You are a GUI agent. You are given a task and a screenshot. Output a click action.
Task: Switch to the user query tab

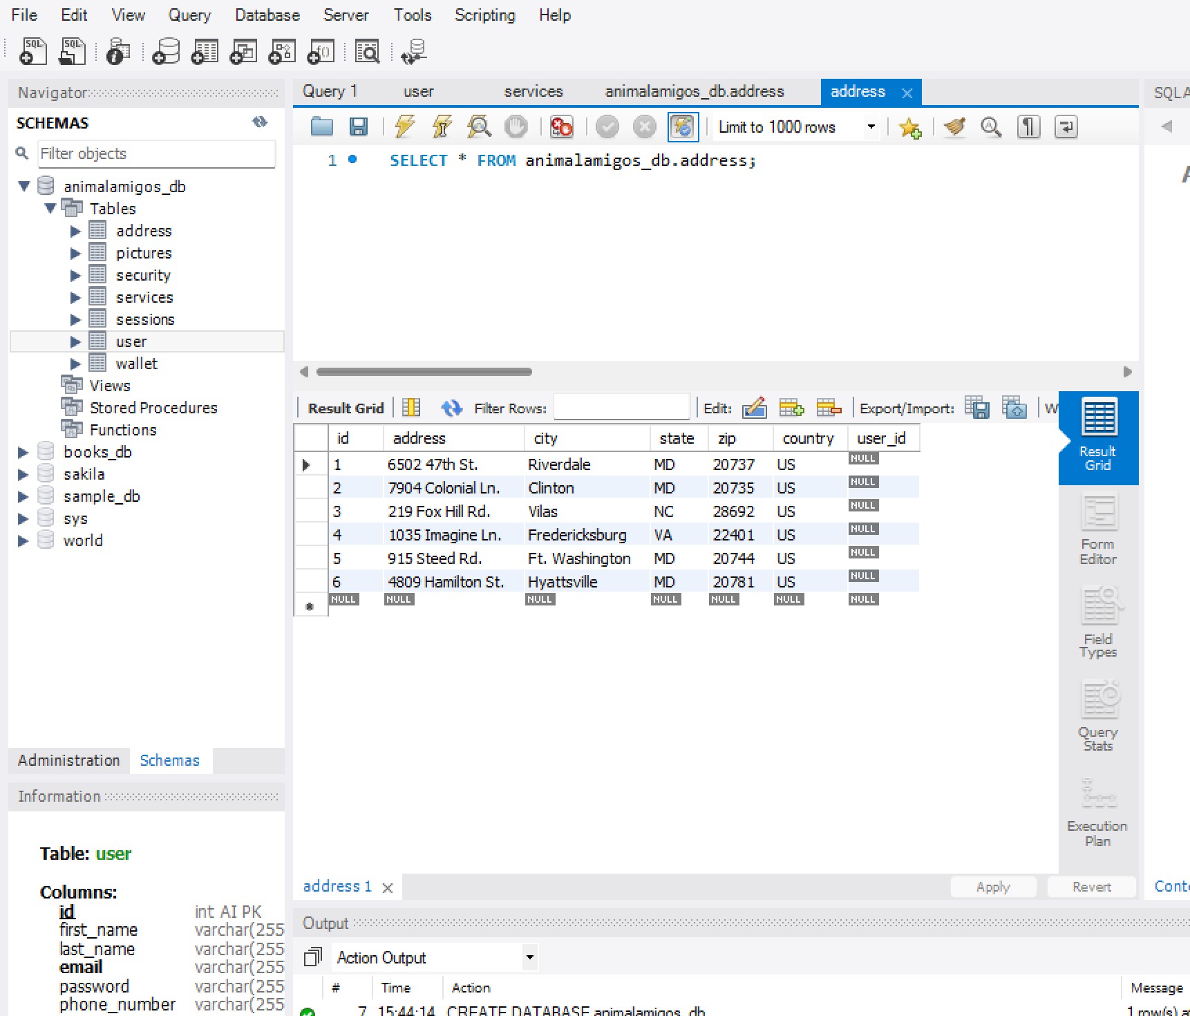tap(418, 91)
